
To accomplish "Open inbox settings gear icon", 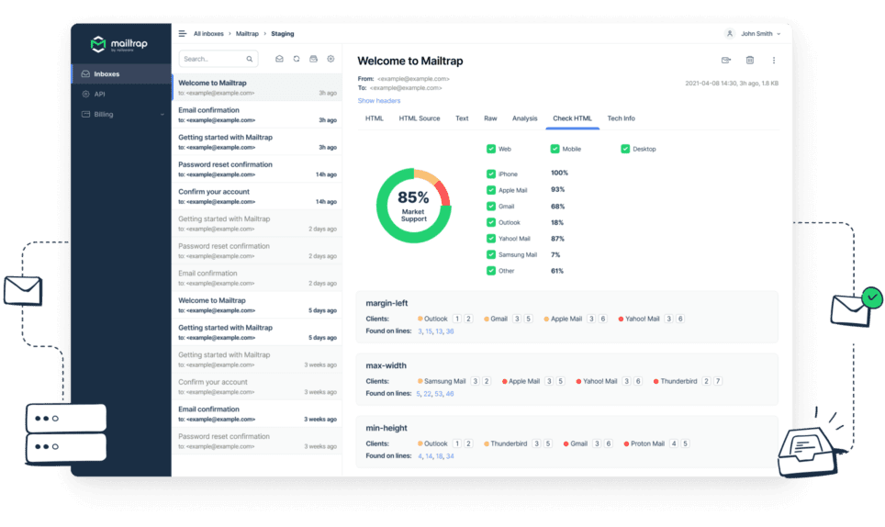I will point(330,59).
